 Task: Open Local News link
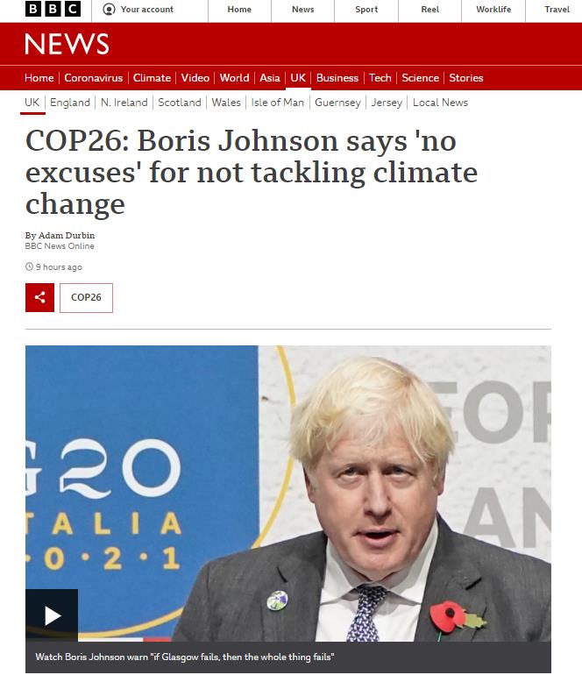coord(440,103)
